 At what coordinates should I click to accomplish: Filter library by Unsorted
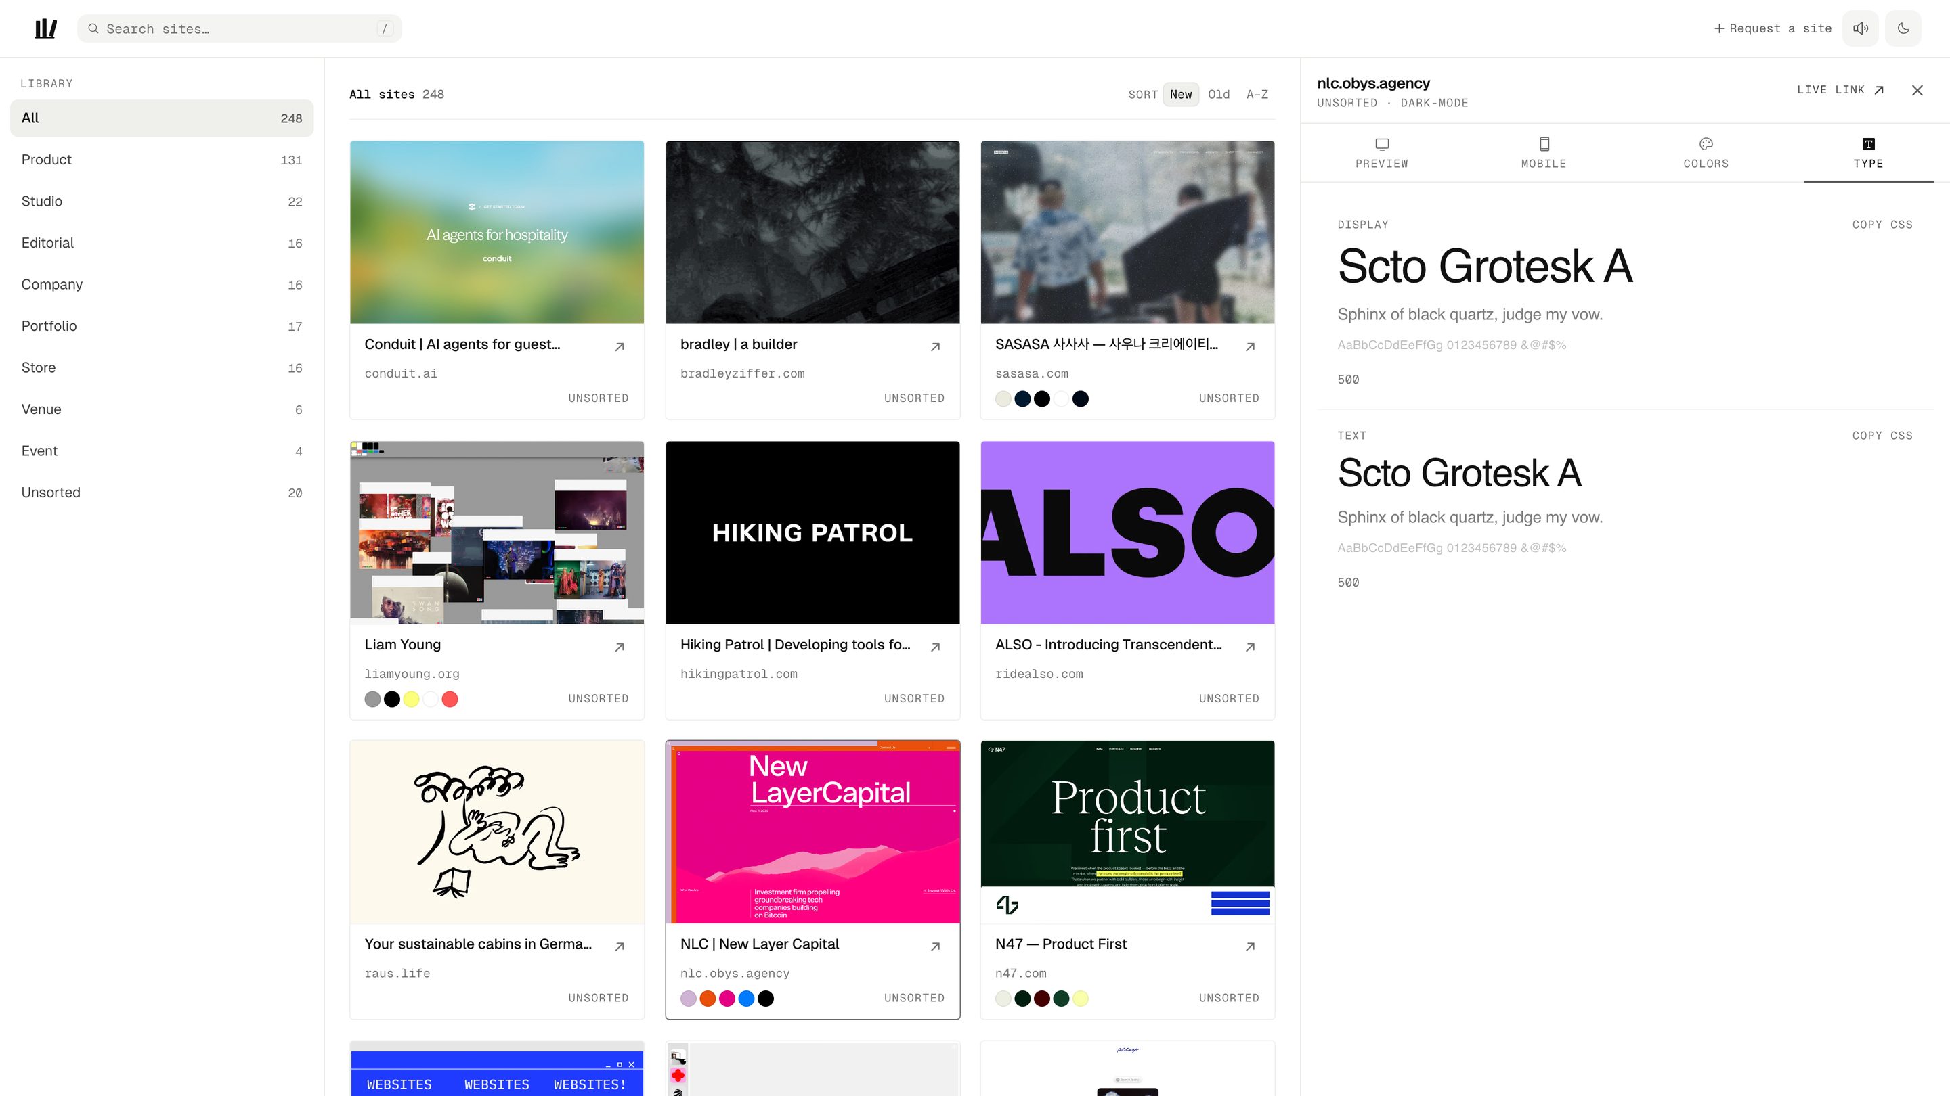pyautogui.click(x=161, y=493)
